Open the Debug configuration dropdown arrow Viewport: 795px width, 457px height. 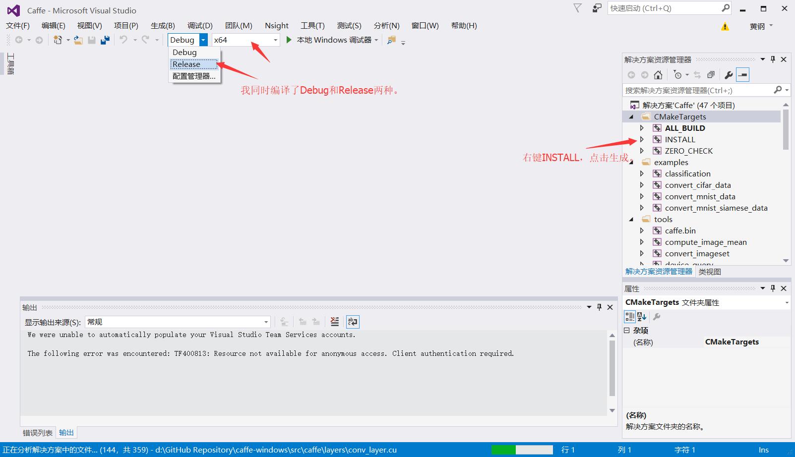pos(203,40)
